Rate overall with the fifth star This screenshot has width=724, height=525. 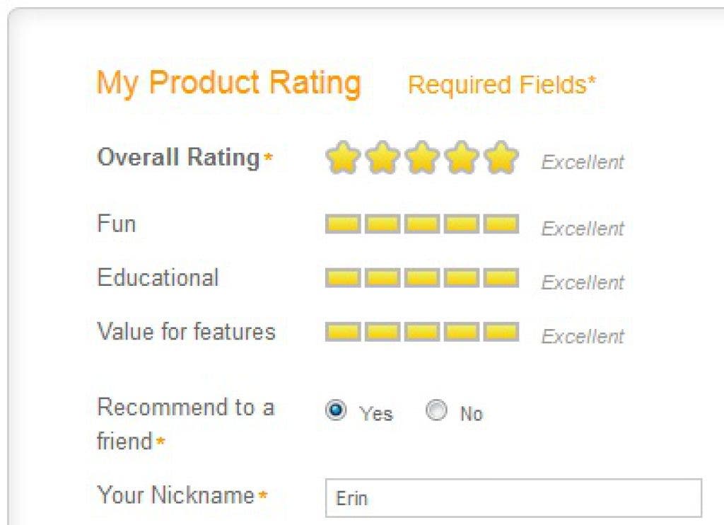click(501, 158)
